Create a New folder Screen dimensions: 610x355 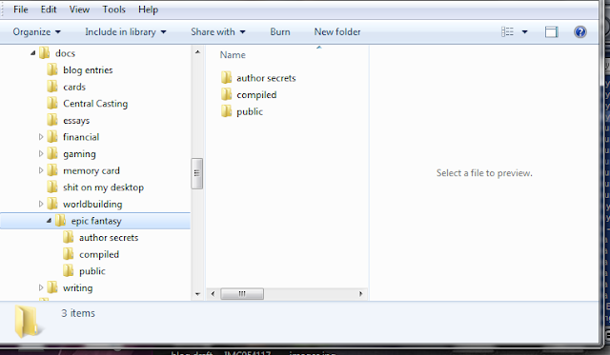(x=337, y=31)
